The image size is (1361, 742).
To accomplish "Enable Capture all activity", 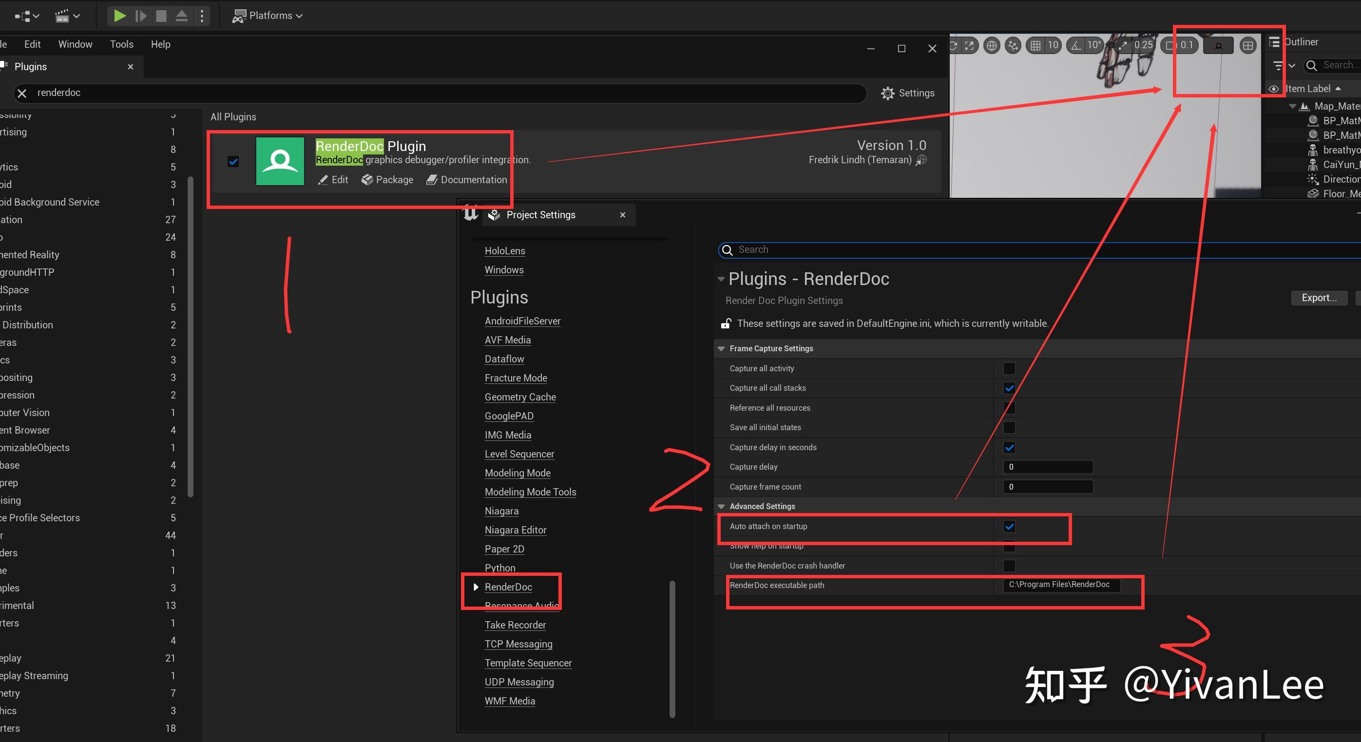I will tap(1009, 368).
